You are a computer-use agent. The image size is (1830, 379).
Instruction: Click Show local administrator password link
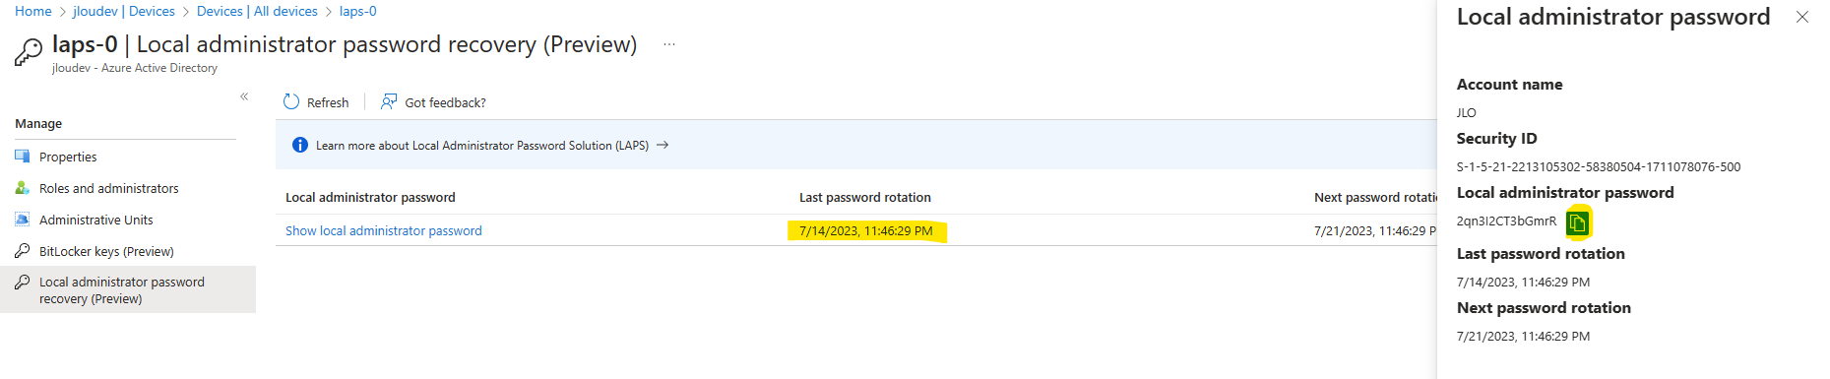click(384, 230)
